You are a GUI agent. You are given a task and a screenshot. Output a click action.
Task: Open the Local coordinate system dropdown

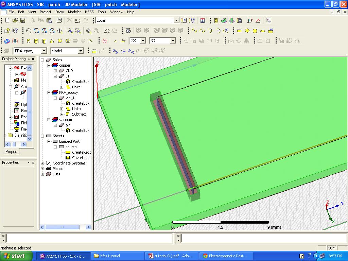(176, 20)
